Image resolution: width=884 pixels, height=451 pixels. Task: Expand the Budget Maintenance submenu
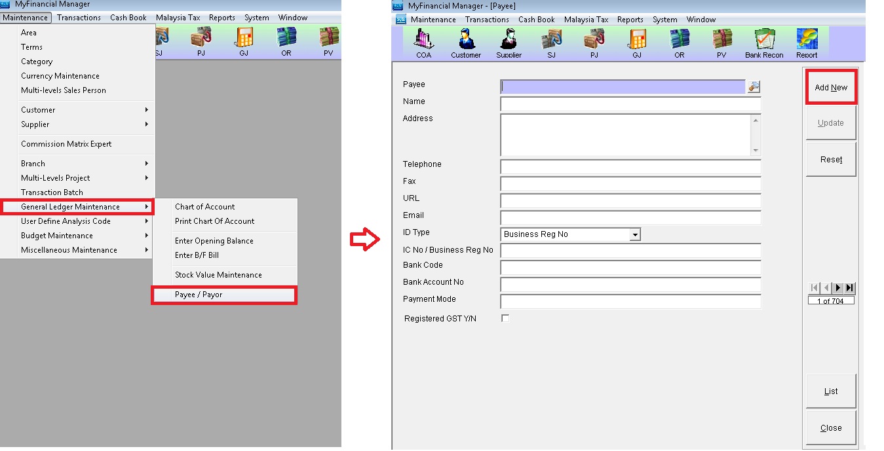84,236
